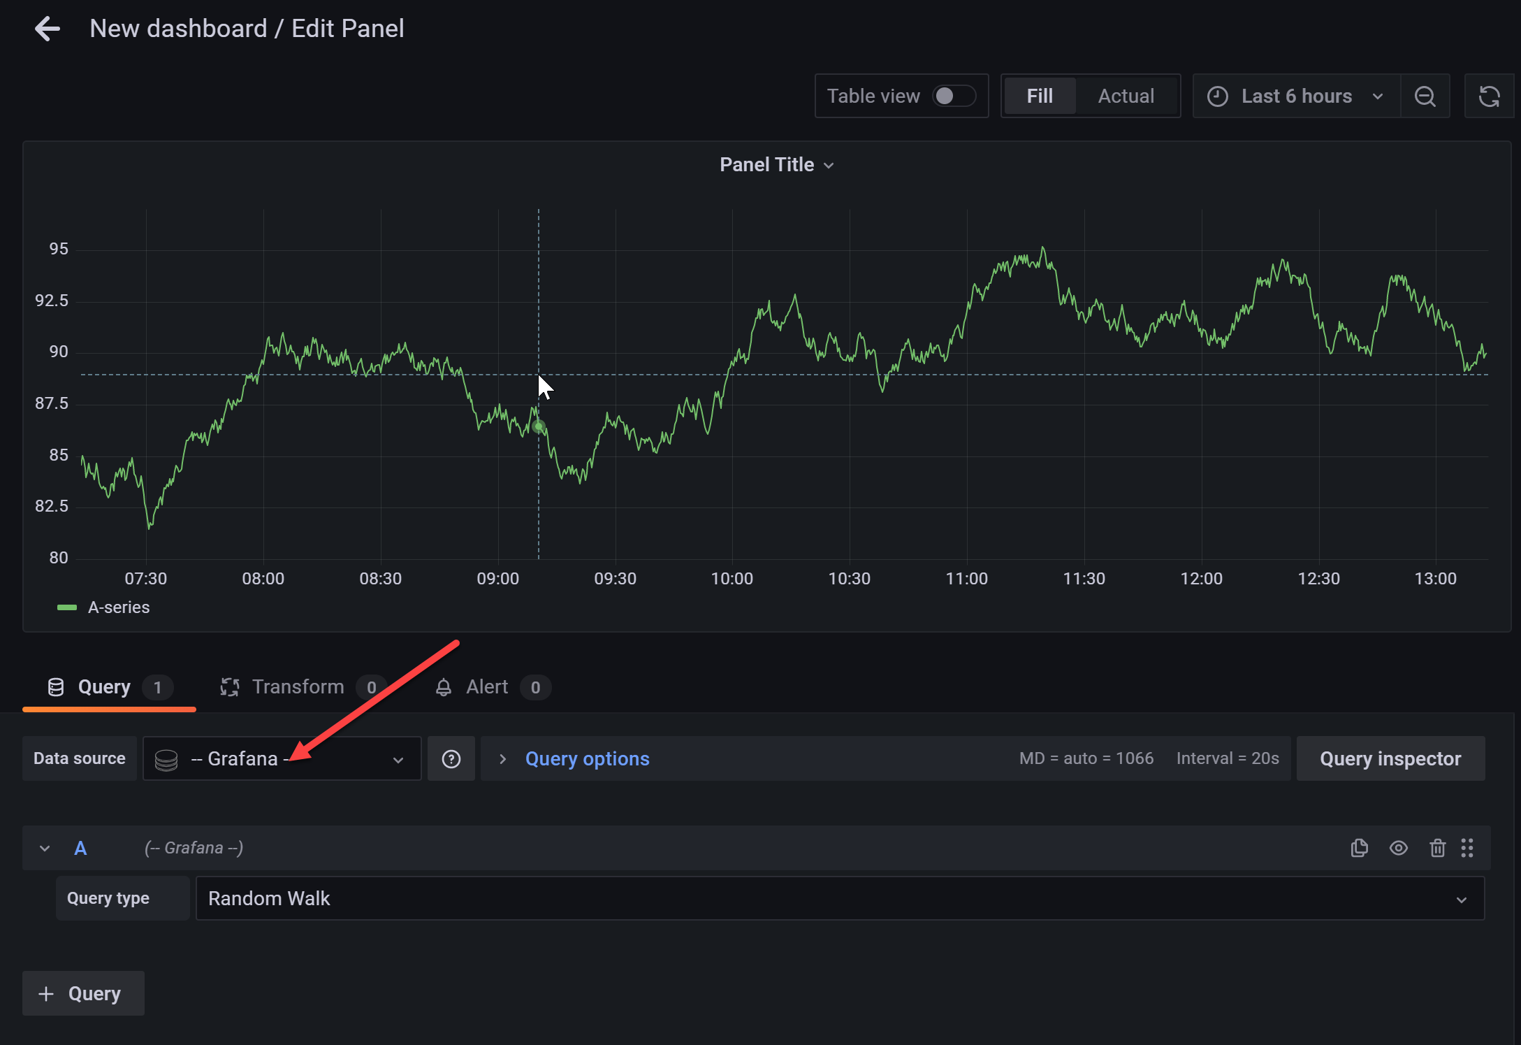
Task: Open data source help icon
Action: click(451, 758)
